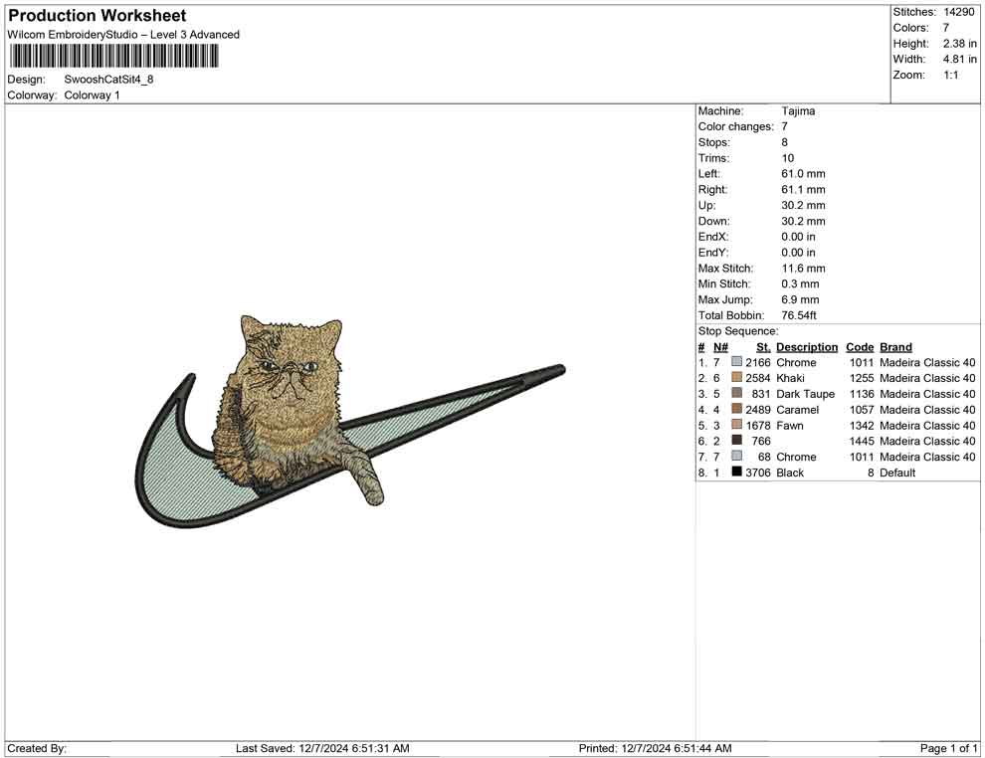
Task: Click the Width value '4.81 in'
Action: click(959, 59)
